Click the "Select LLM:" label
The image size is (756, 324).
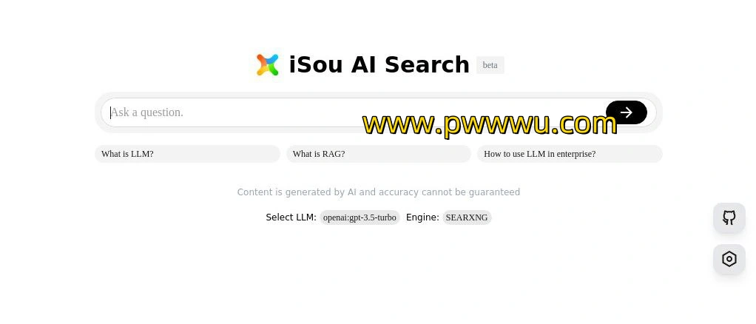(x=291, y=217)
